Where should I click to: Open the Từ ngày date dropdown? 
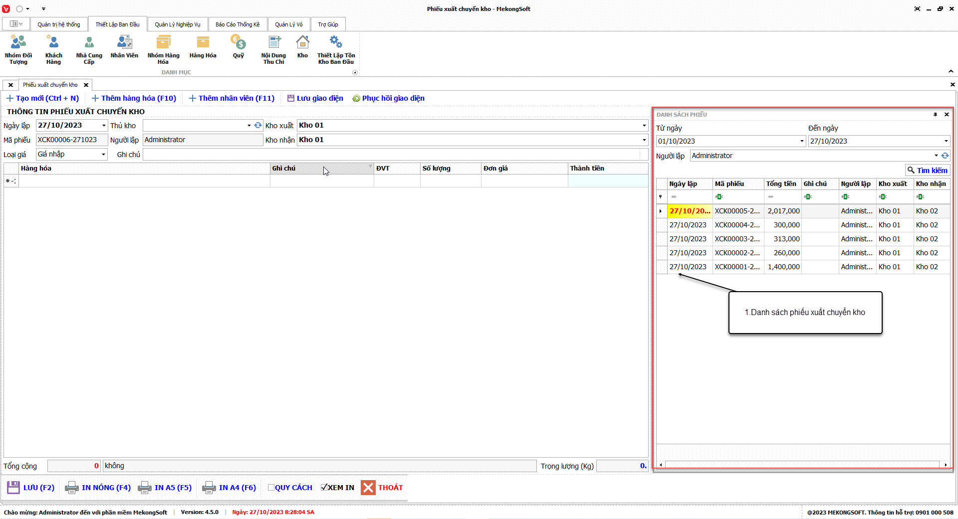coord(802,141)
